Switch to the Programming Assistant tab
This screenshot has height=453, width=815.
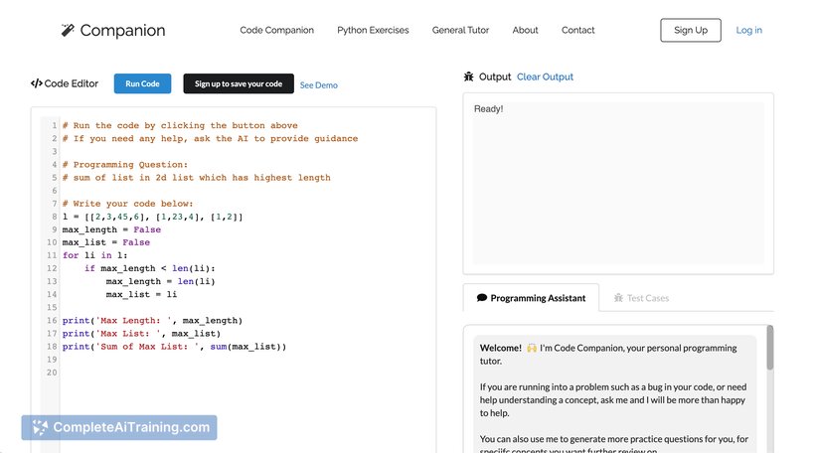(531, 298)
